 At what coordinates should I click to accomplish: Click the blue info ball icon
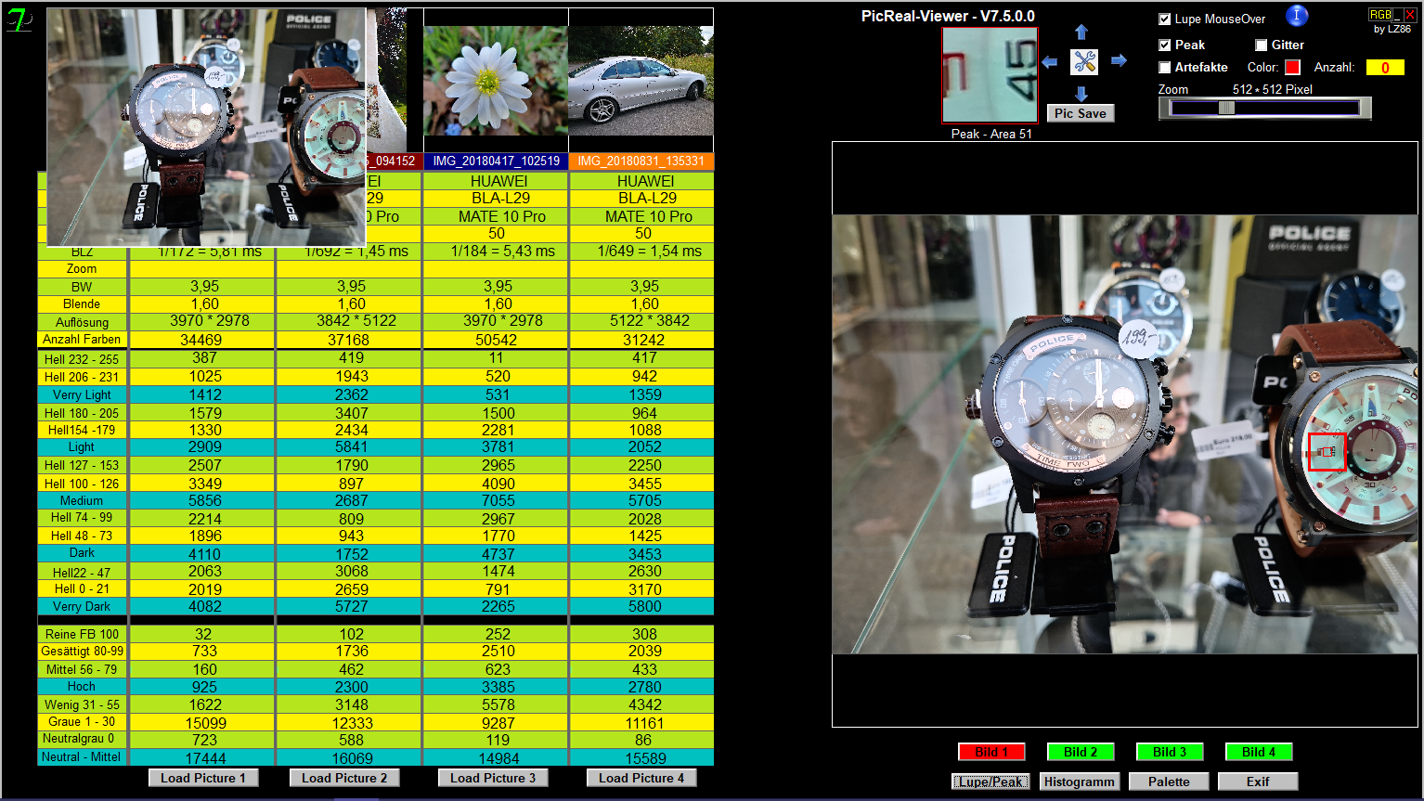[x=1297, y=16]
